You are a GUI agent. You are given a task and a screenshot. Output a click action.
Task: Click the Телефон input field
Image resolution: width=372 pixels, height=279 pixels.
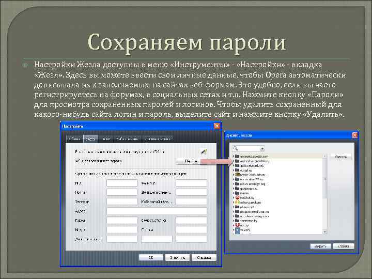coord(122,202)
